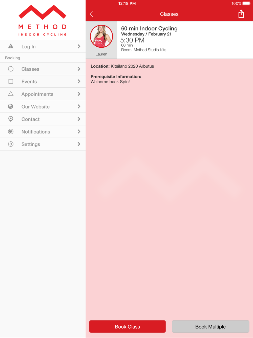The image size is (253, 338).
Task: Open the Contact menu item
Action: coord(43,119)
